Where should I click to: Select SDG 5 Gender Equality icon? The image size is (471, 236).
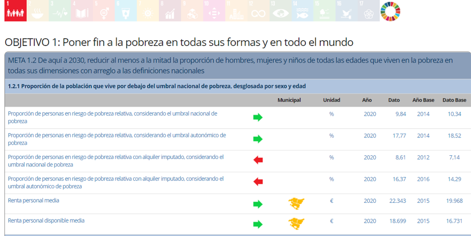coord(104,11)
